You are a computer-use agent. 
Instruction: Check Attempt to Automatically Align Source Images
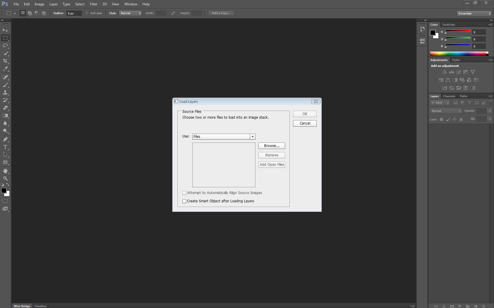point(184,193)
